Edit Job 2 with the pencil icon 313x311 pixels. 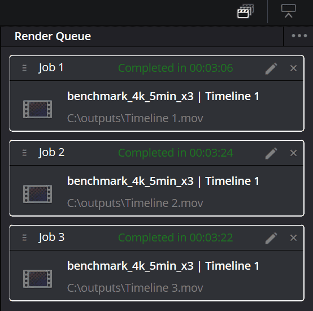click(271, 153)
